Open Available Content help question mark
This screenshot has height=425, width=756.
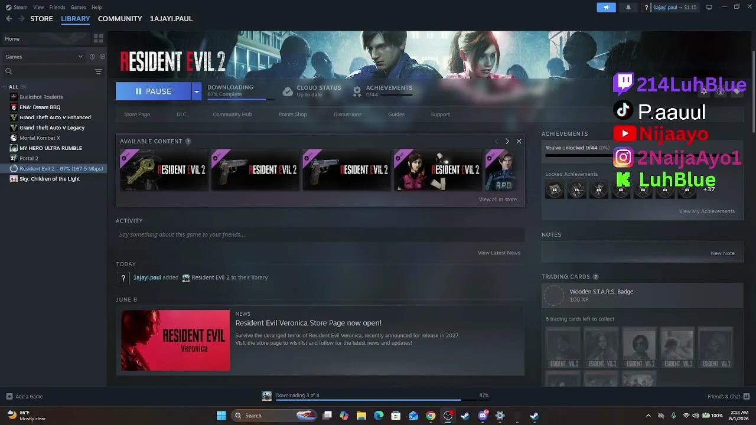point(188,142)
